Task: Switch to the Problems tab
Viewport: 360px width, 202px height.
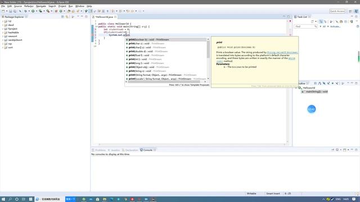Action: pyautogui.click(x=99, y=150)
